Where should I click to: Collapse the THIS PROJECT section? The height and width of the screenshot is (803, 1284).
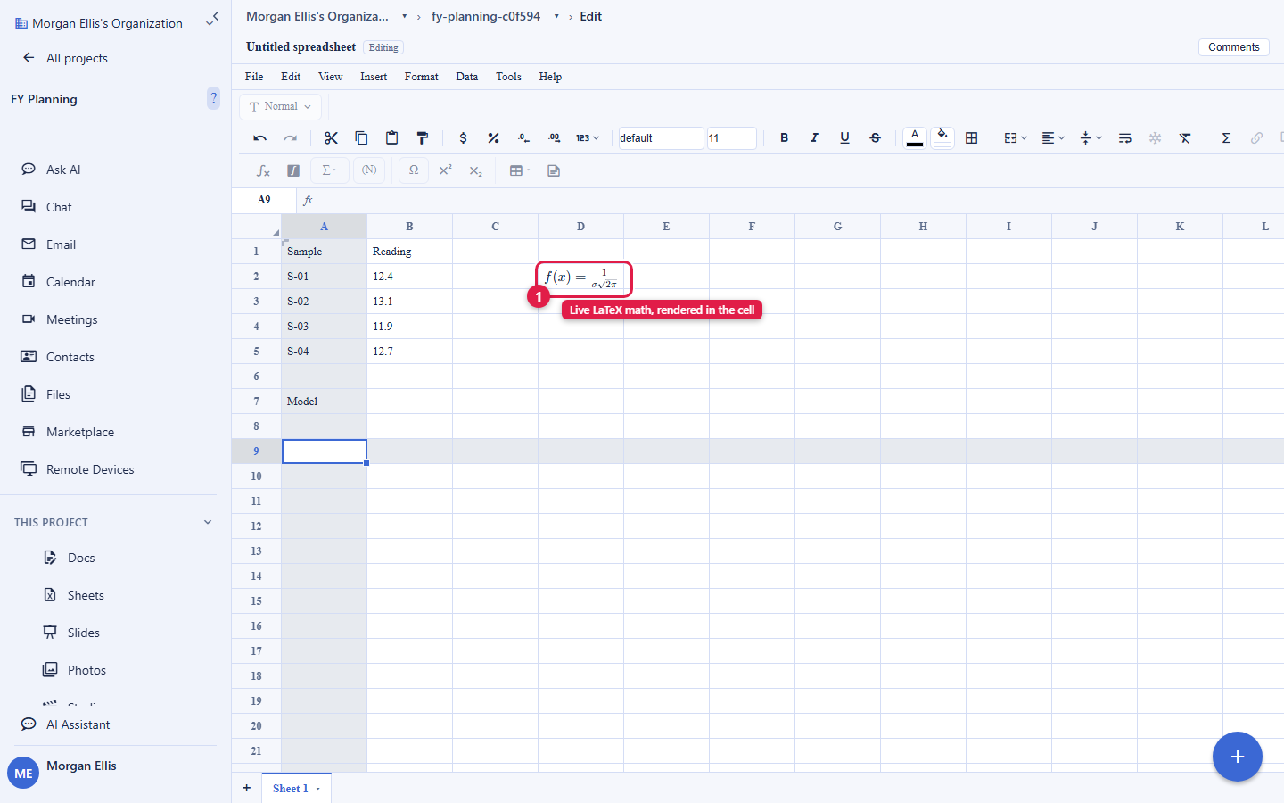pyautogui.click(x=208, y=522)
